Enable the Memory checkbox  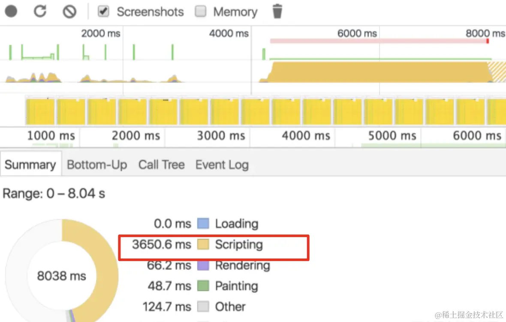pos(200,11)
